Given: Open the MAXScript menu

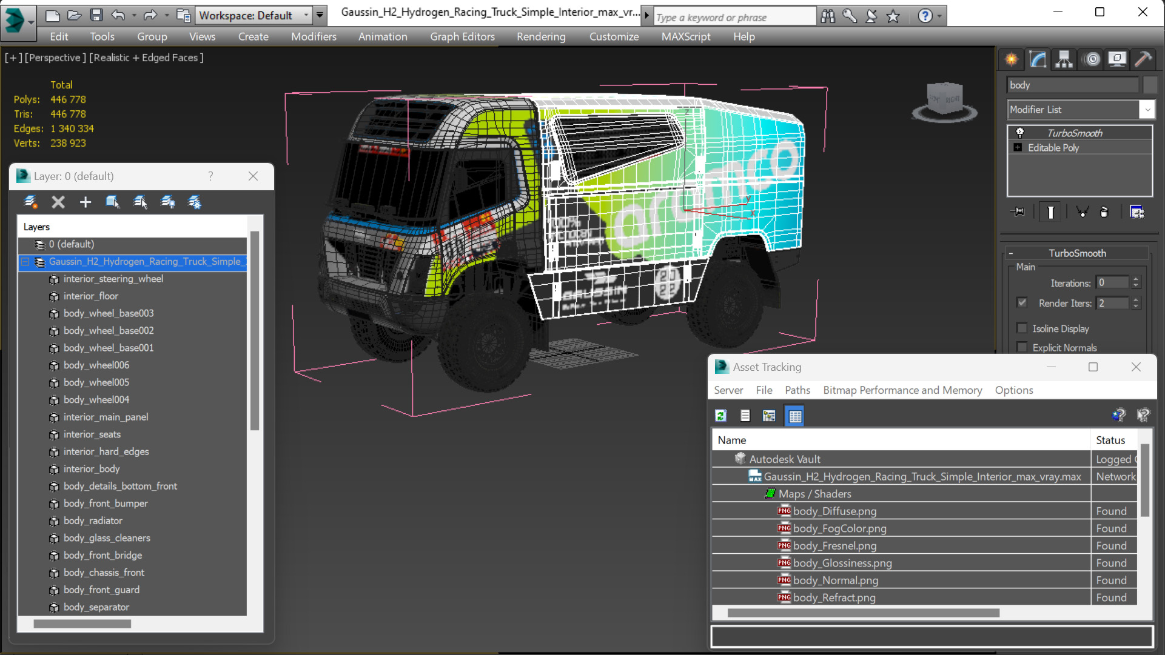Looking at the screenshot, I should click(x=686, y=37).
